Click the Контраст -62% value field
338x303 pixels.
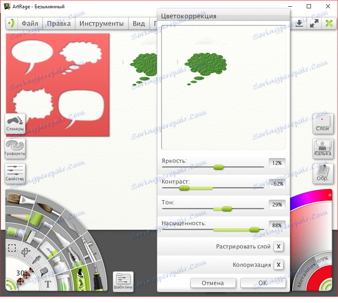[277, 184]
